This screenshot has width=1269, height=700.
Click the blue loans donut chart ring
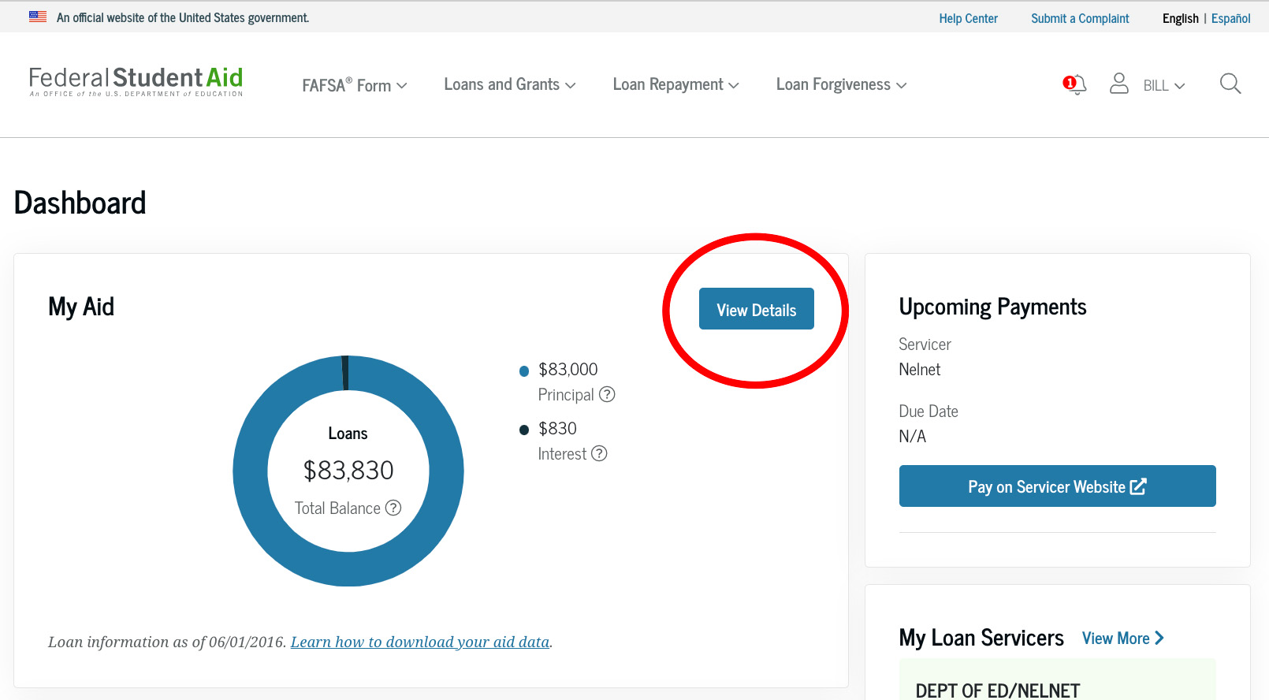point(252,471)
